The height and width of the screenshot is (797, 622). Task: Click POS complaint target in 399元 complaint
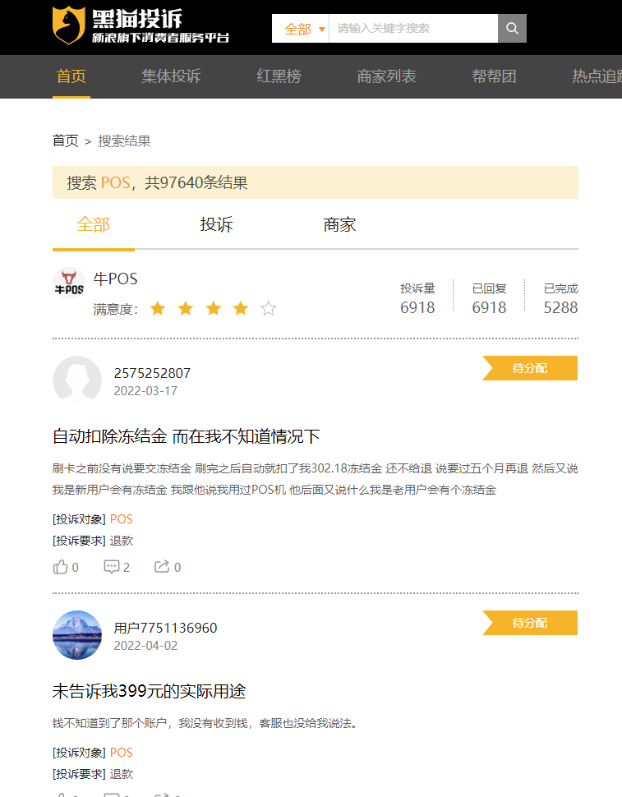tap(121, 753)
